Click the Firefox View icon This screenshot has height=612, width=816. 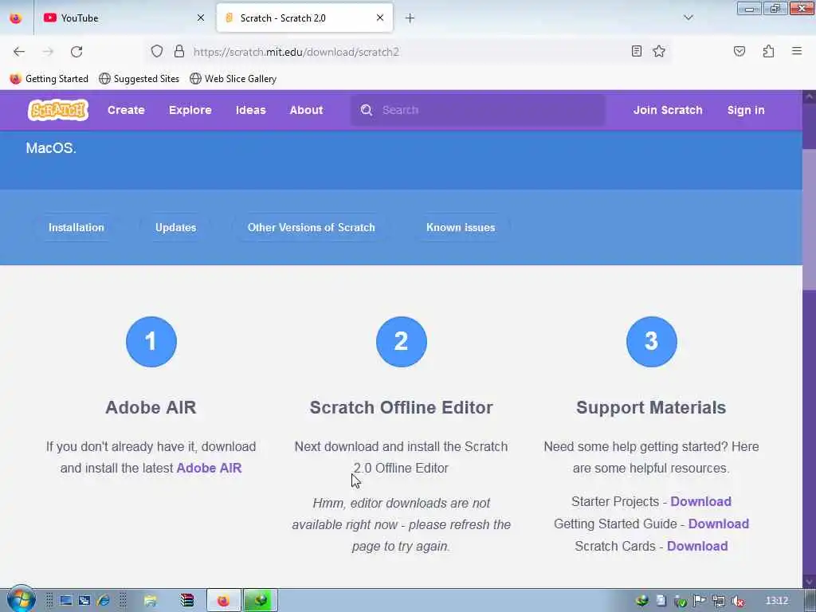[16, 18]
